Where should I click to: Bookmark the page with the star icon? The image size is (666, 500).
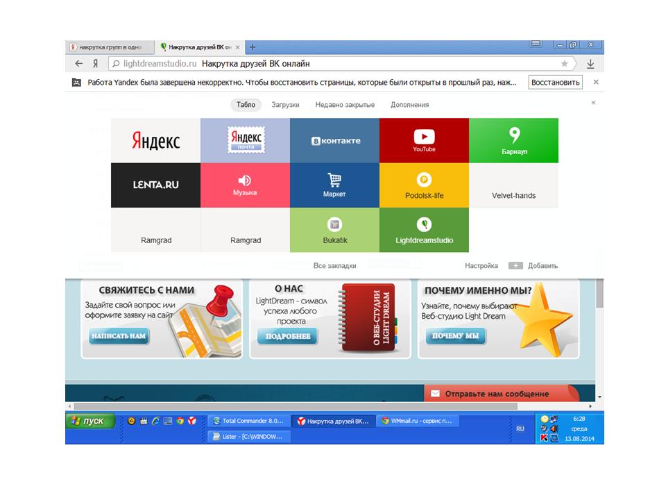tap(564, 64)
